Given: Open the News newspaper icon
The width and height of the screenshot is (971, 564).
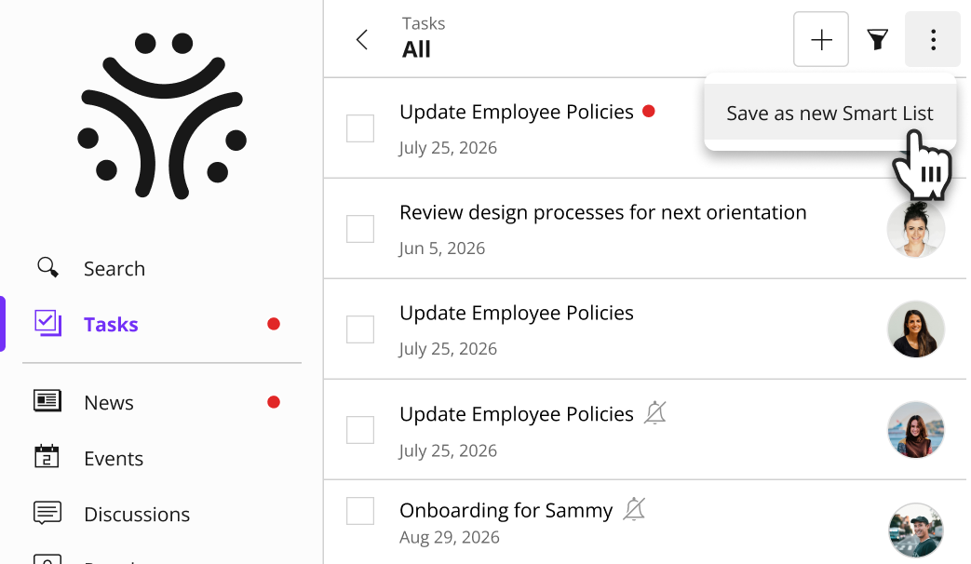Looking at the screenshot, I should pyautogui.click(x=47, y=401).
